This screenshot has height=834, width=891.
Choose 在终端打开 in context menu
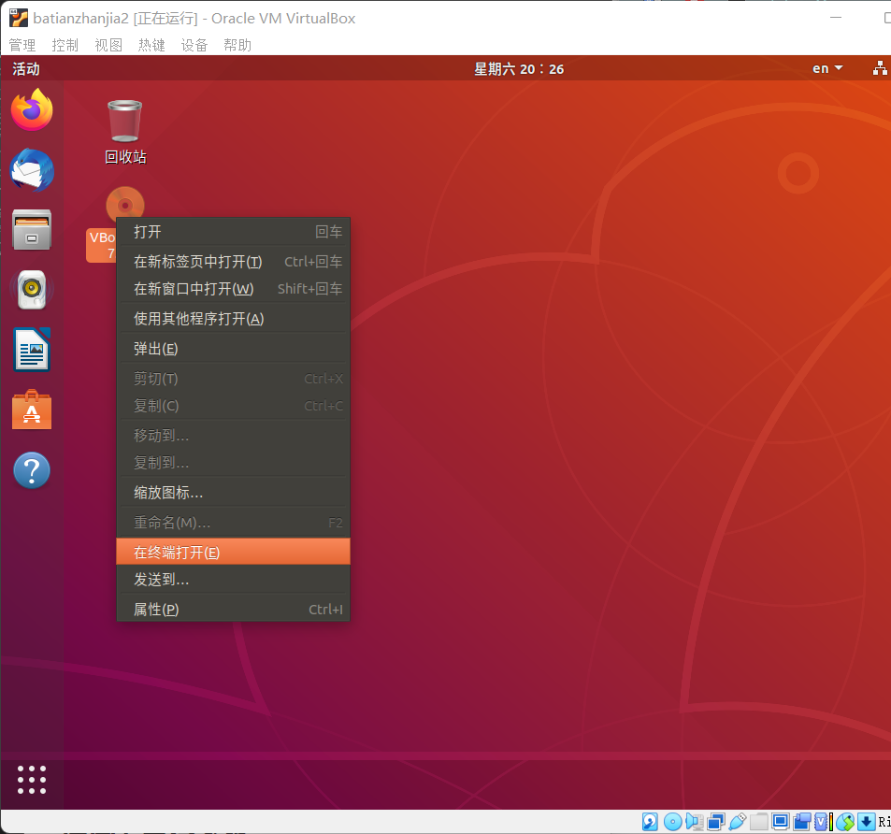click(233, 552)
